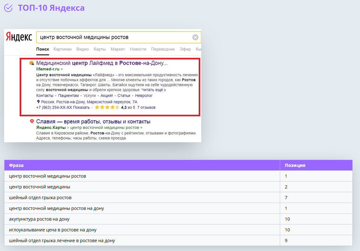Screen dimensions: 360x251
Task: Open the lifemed-r.ru URL link
Action: [48, 69]
